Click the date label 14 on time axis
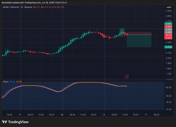The width and height of the screenshot is (176, 127). tap(20, 115)
